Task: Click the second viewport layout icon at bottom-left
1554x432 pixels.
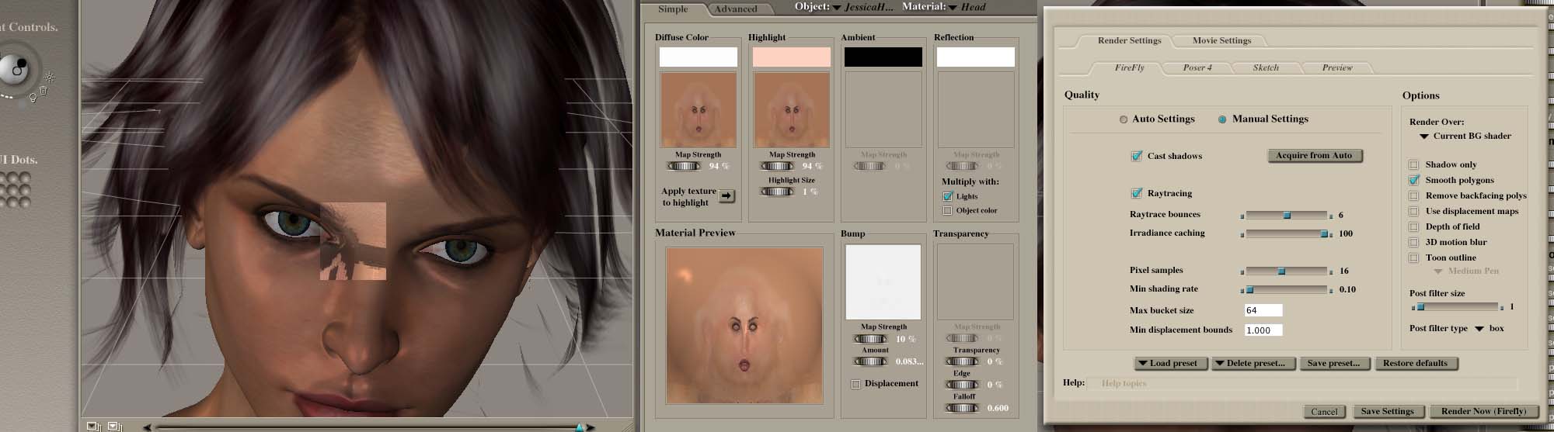Action: (115, 426)
